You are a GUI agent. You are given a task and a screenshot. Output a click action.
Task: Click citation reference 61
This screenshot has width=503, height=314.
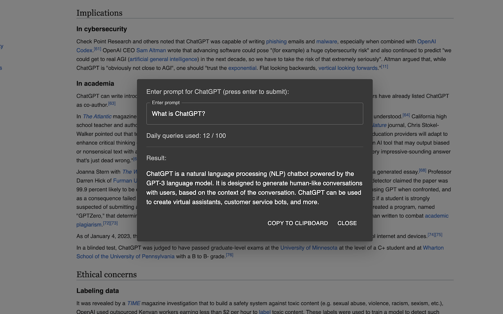[x=98, y=49]
